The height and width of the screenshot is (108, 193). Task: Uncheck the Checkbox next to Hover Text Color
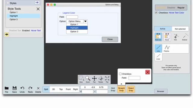coord(156,13)
